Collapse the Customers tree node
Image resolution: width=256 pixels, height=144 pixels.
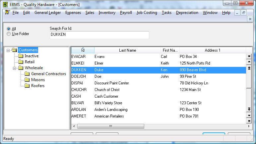pyautogui.click(x=8, y=50)
